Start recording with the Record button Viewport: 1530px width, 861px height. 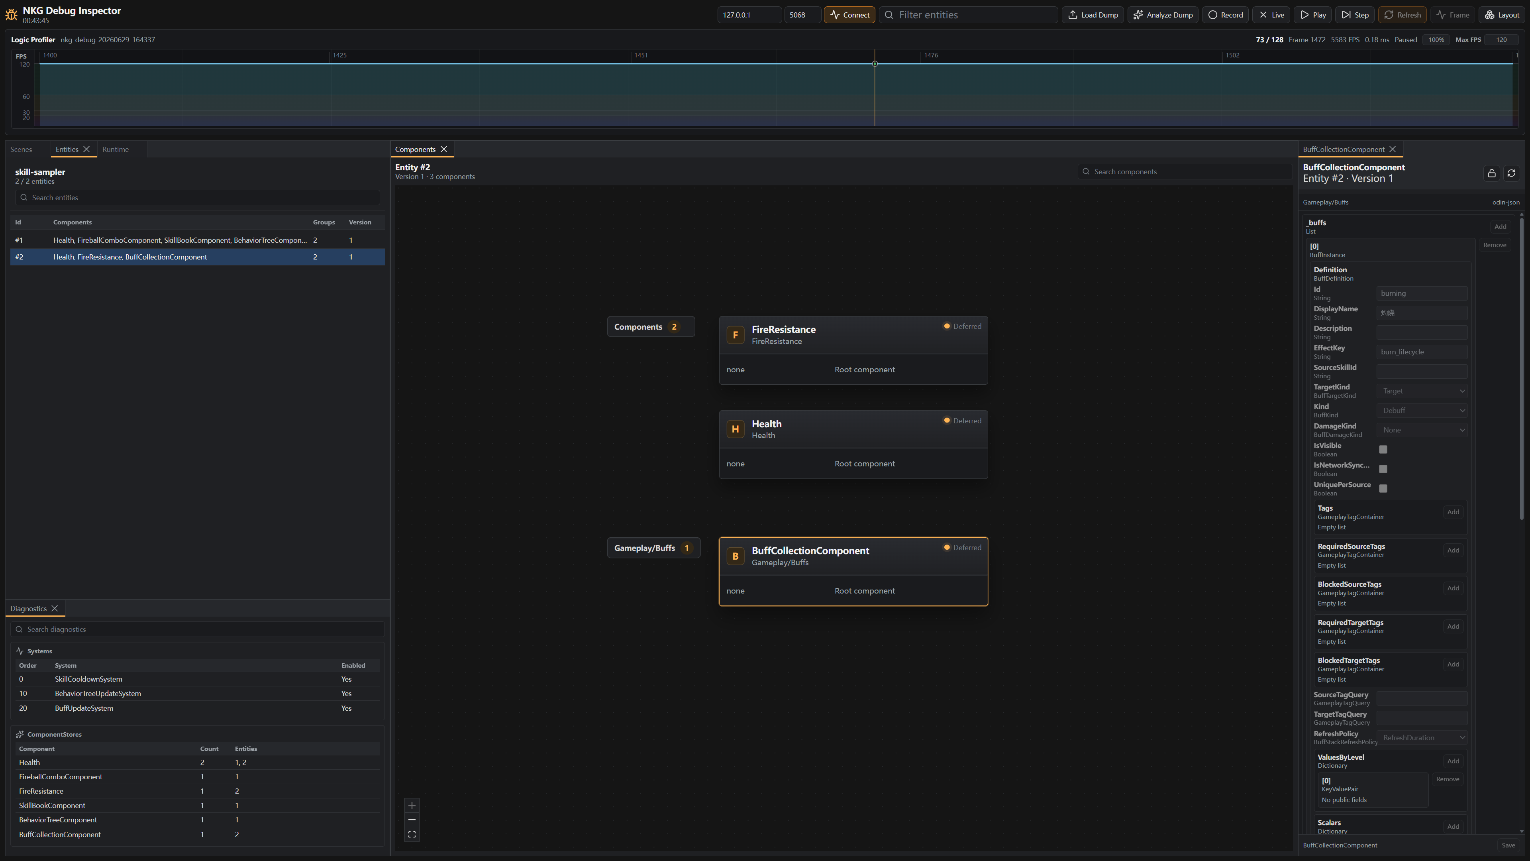click(x=1225, y=15)
